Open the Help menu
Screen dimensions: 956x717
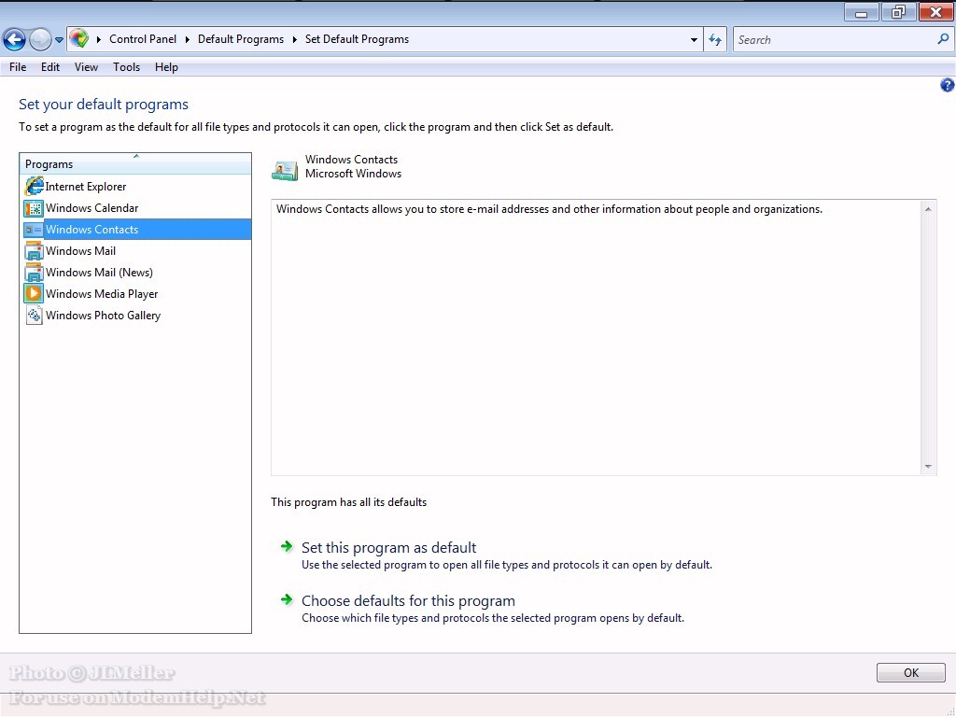(x=166, y=67)
